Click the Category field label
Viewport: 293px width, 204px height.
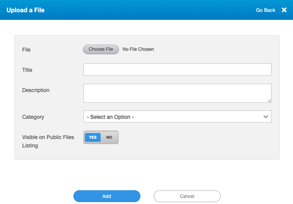click(33, 117)
